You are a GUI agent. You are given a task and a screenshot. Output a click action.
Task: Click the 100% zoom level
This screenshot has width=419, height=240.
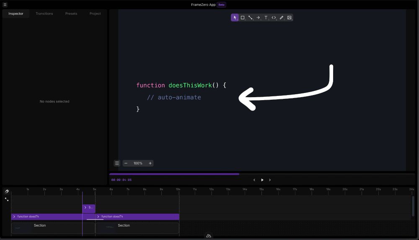pyautogui.click(x=138, y=163)
